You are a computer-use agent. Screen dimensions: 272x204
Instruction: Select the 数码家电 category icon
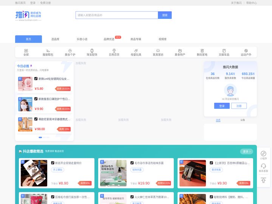202,51
